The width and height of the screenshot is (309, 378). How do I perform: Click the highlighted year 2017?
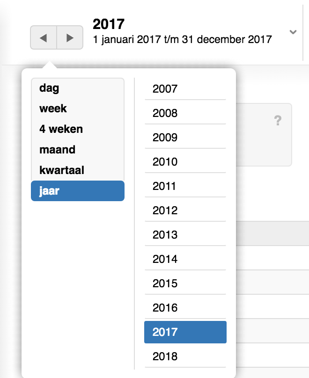click(185, 332)
